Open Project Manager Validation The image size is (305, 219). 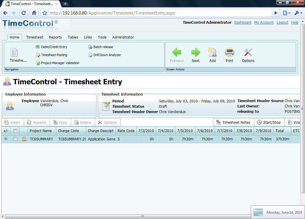click(57, 63)
